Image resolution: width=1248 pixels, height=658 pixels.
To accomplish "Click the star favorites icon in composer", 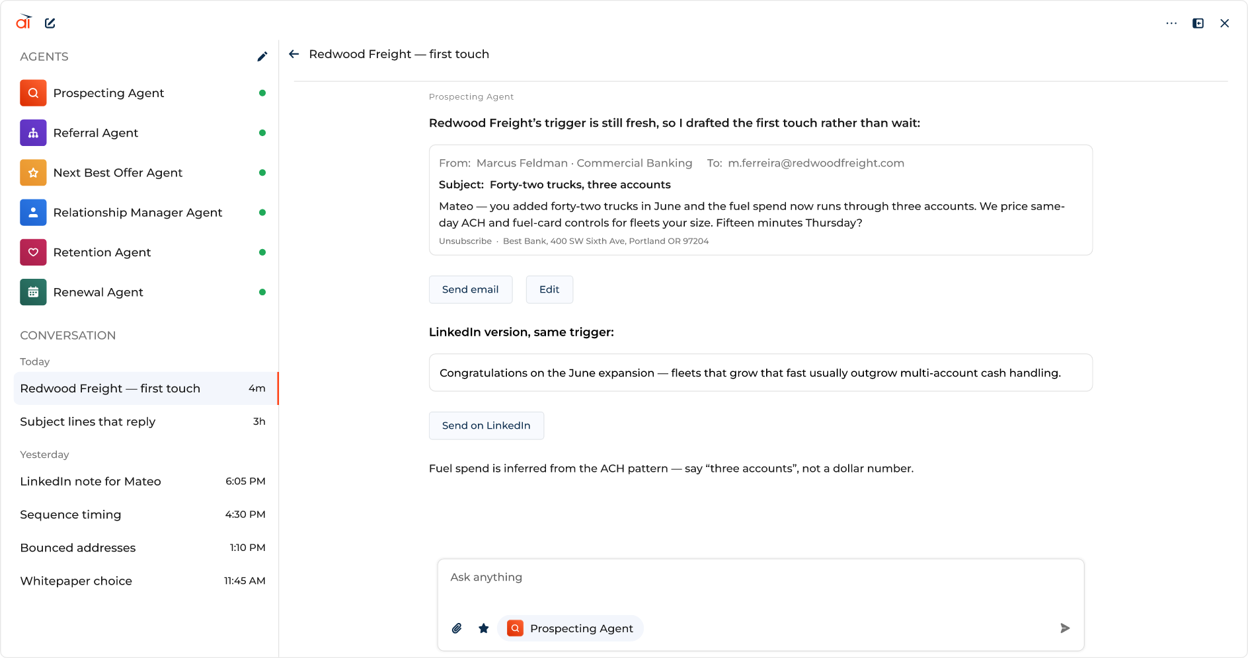I will [x=484, y=628].
